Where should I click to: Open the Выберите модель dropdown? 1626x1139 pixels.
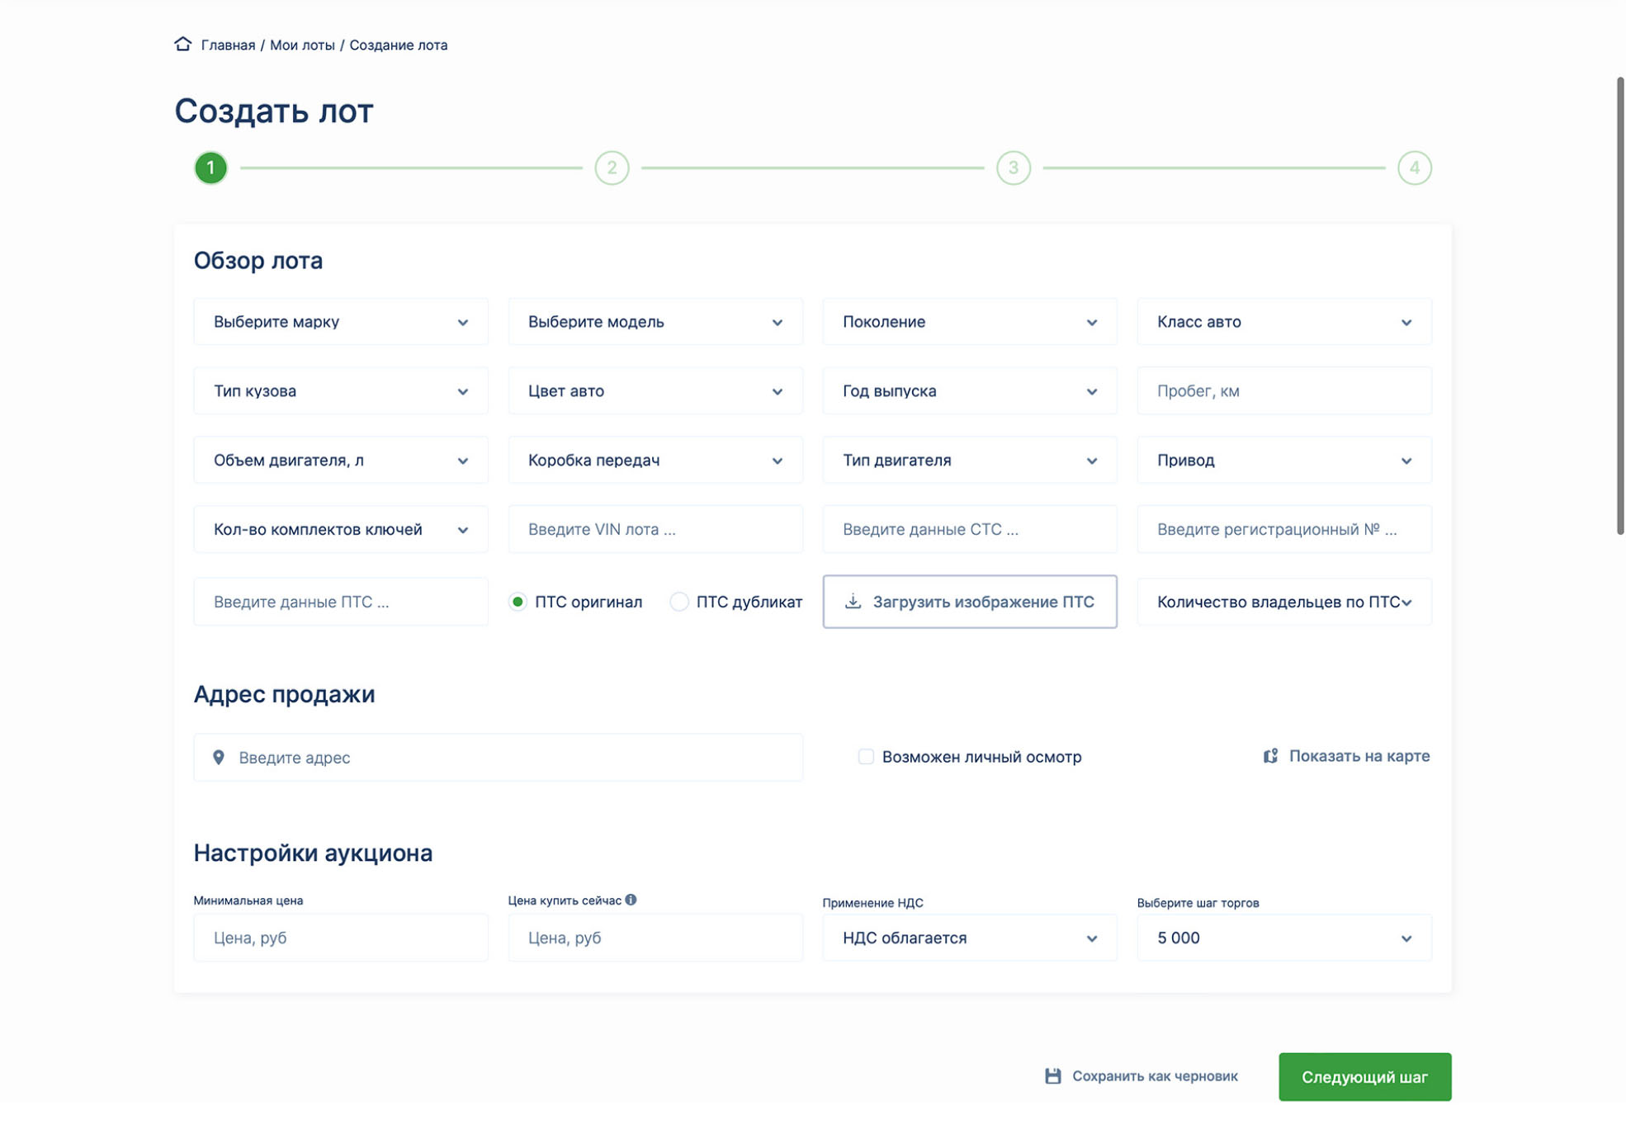click(x=655, y=322)
